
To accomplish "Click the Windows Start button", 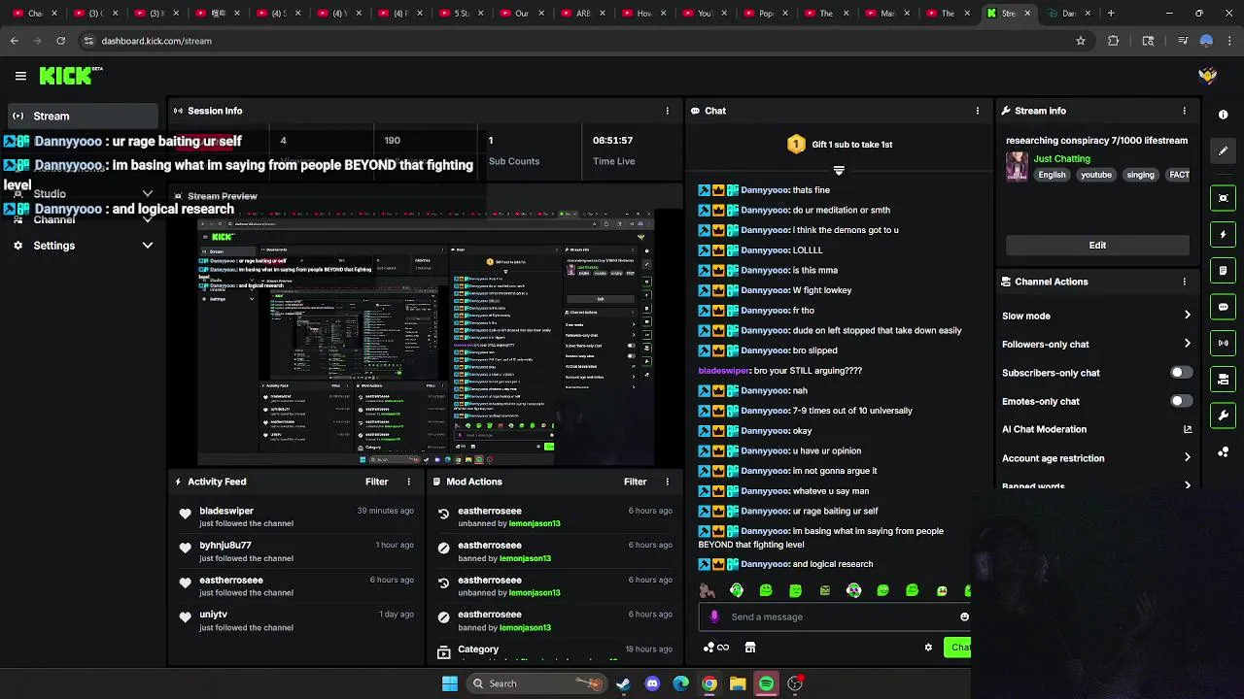I will point(450,683).
